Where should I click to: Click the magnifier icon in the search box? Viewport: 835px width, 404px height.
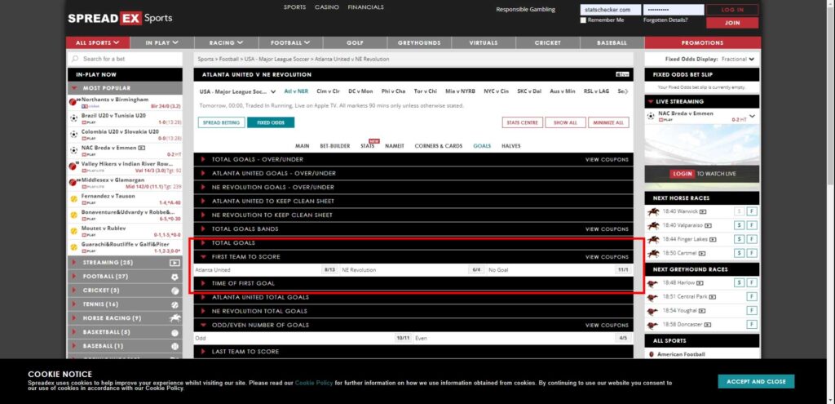click(75, 59)
